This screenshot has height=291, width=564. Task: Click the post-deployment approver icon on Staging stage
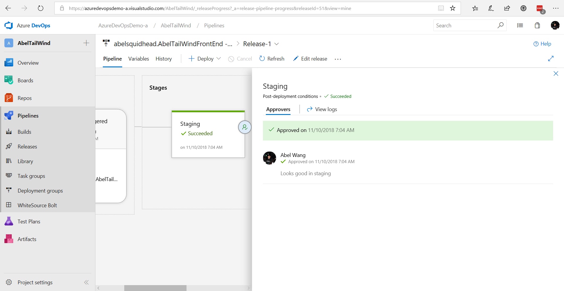point(245,127)
